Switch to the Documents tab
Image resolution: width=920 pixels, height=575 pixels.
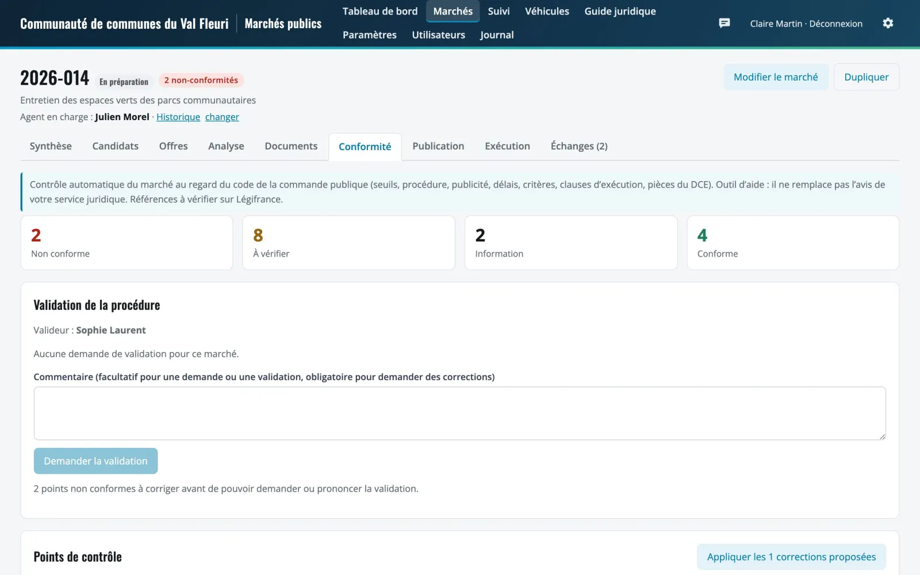[291, 146]
